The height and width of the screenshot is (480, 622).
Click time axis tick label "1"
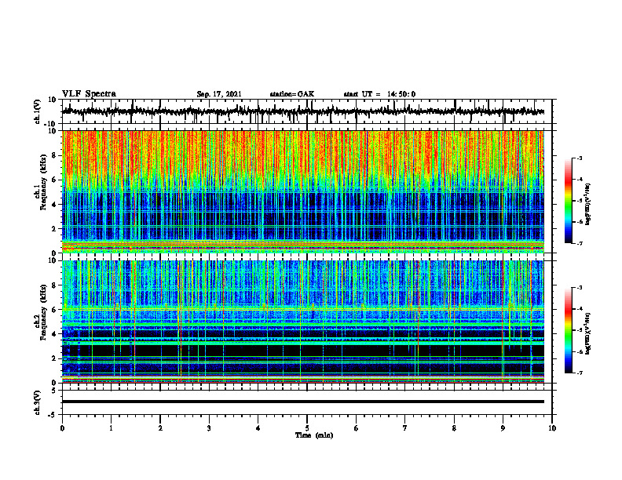(x=111, y=428)
